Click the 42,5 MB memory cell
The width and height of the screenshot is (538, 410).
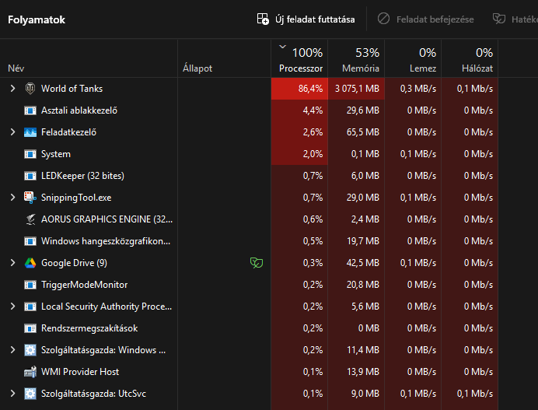356,263
